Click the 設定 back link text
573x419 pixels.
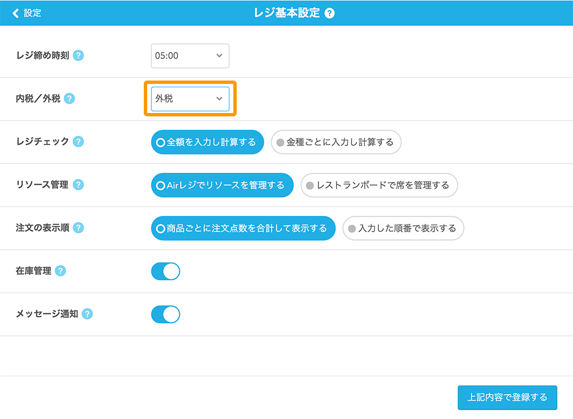[32, 13]
